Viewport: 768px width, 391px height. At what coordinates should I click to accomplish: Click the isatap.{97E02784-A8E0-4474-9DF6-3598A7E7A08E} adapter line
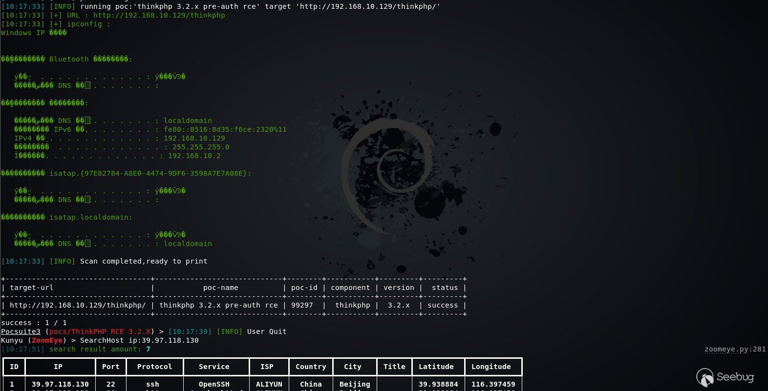(126, 173)
